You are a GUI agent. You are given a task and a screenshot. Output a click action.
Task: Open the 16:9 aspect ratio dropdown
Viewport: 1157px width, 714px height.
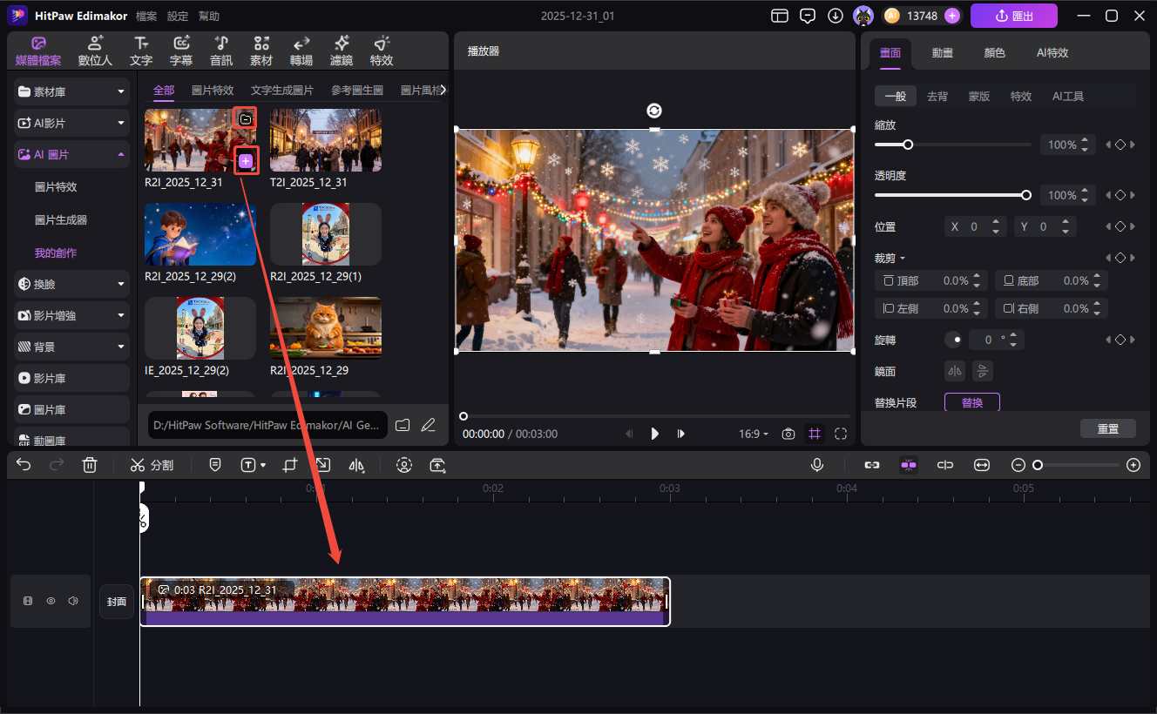(x=754, y=434)
